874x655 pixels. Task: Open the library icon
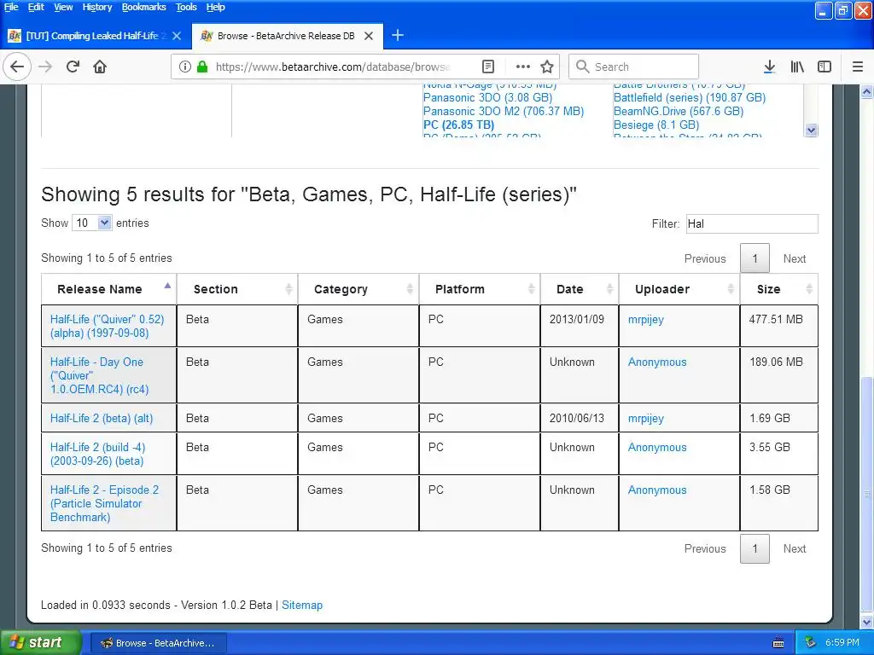[797, 67]
